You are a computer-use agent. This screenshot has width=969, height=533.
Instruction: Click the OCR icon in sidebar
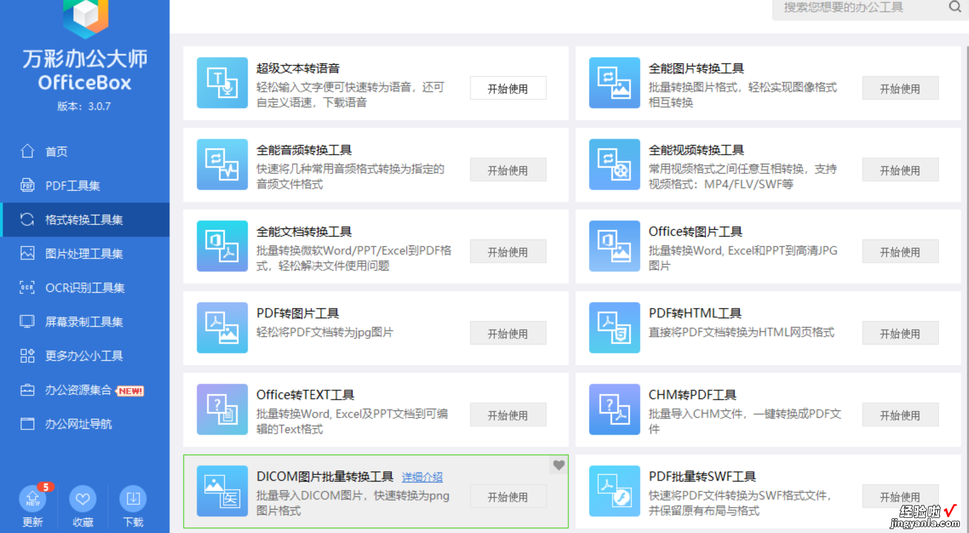pos(27,287)
